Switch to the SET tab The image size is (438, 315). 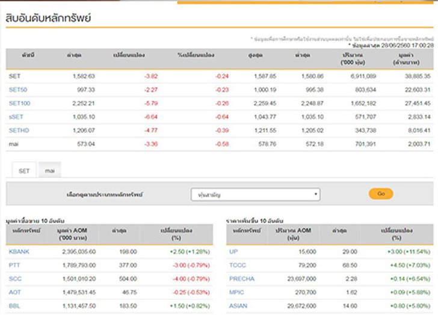(24, 171)
